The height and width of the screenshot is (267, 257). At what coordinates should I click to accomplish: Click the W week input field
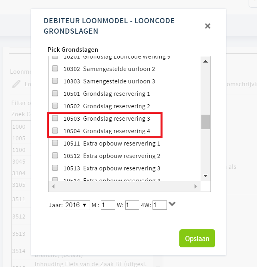tap(133, 205)
